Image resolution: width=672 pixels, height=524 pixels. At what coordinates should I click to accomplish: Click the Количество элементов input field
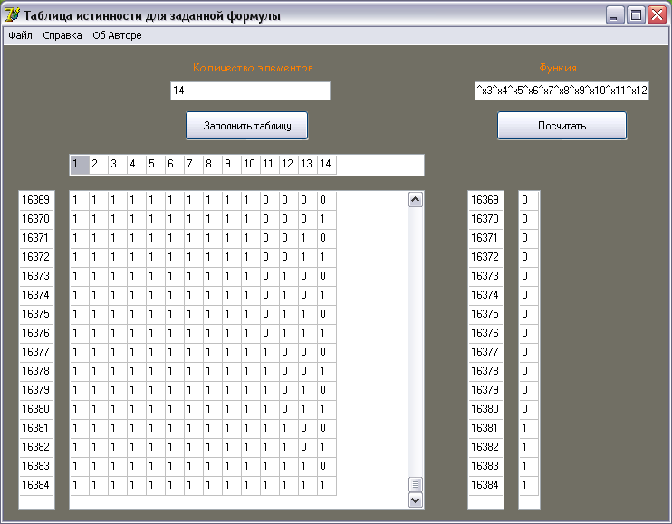click(x=250, y=91)
